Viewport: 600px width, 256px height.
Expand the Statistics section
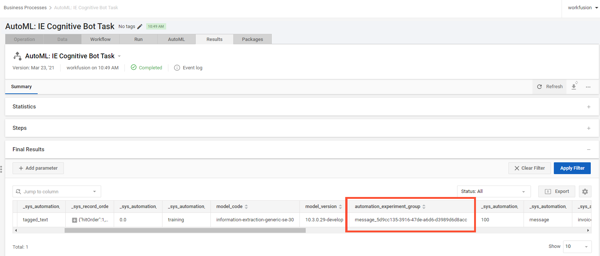coord(589,107)
